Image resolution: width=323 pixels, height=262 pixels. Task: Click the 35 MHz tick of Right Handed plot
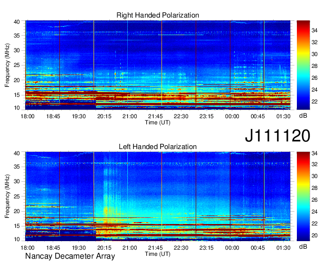click(x=17, y=36)
